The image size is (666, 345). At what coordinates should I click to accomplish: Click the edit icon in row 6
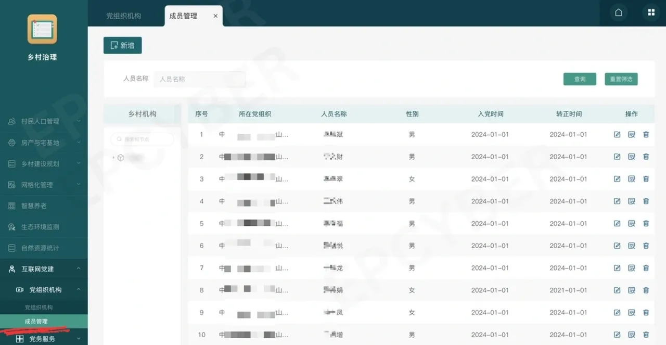coord(617,246)
